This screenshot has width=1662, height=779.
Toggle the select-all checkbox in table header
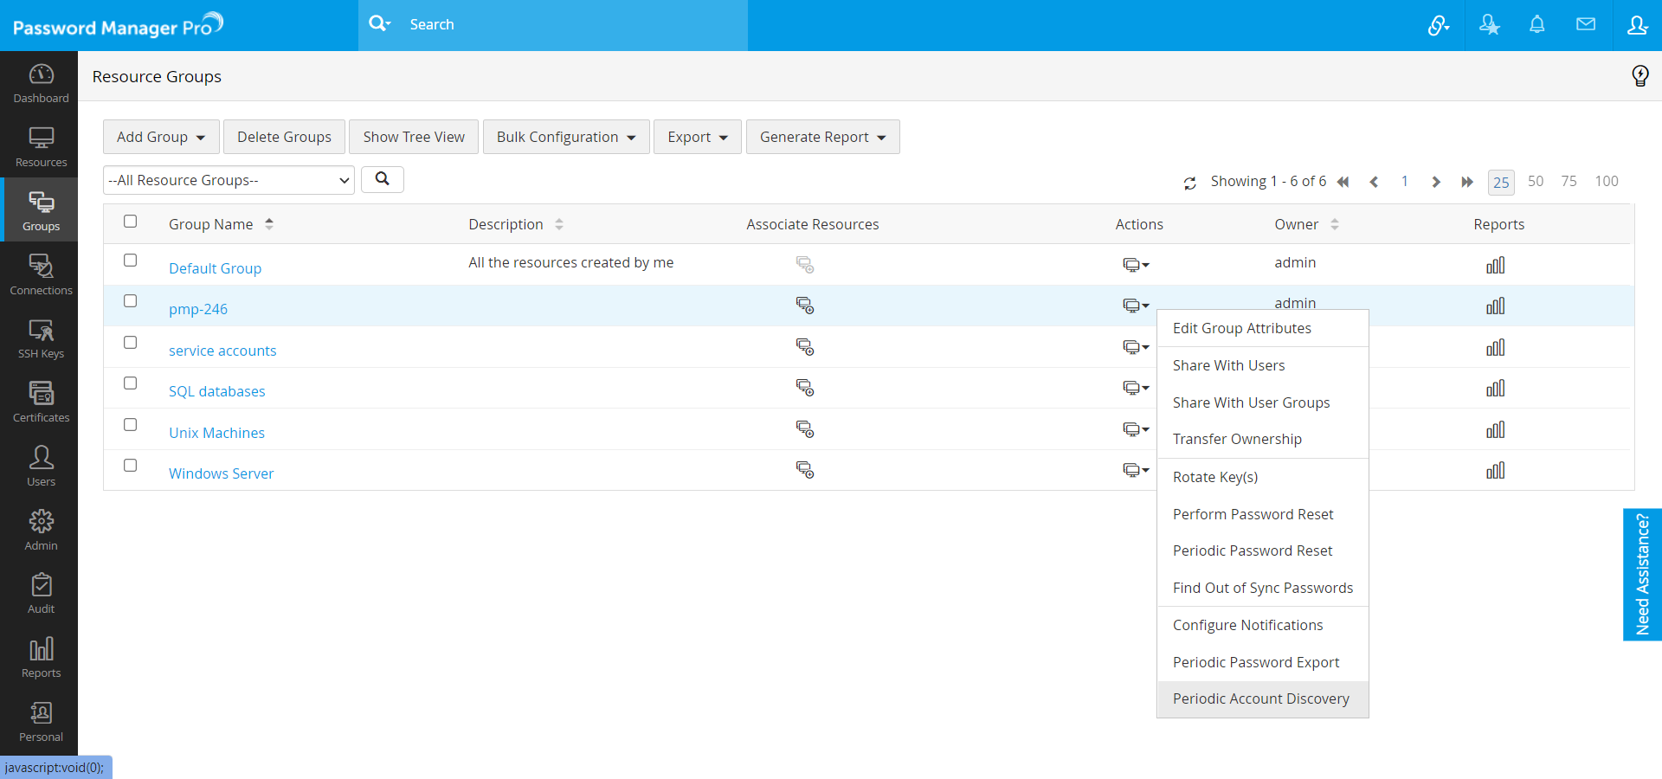131,222
